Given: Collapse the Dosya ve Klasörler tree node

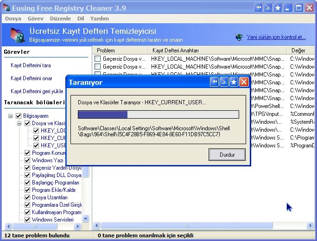Looking at the screenshot, I should (19, 123).
